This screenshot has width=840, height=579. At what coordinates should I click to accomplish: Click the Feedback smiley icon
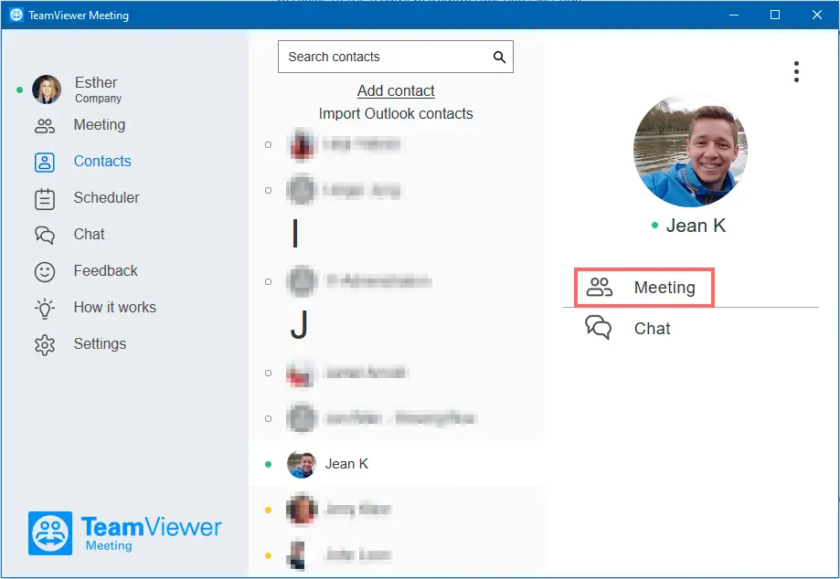pos(45,272)
